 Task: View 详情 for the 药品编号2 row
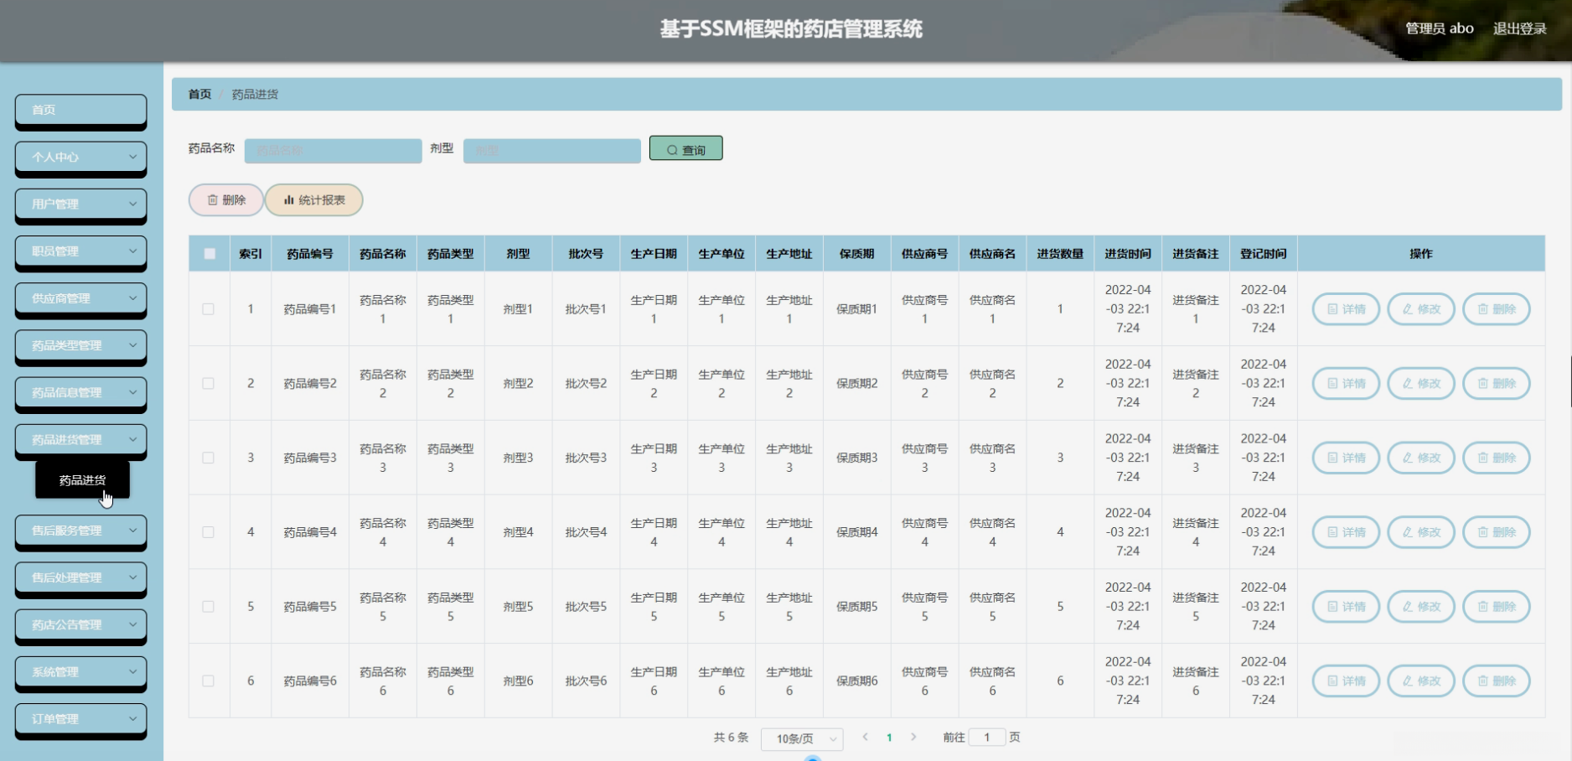(x=1346, y=384)
